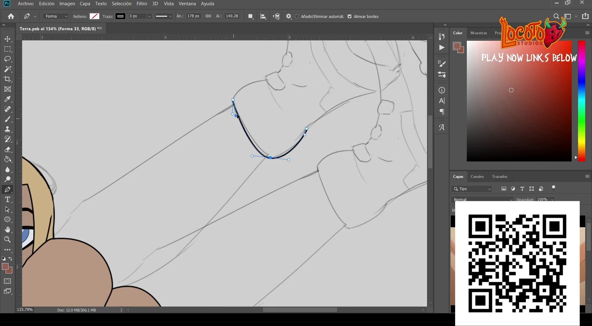Click the Relleno fill color swatch
This screenshot has width=592, height=326.
pyautogui.click(x=94, y=16)
